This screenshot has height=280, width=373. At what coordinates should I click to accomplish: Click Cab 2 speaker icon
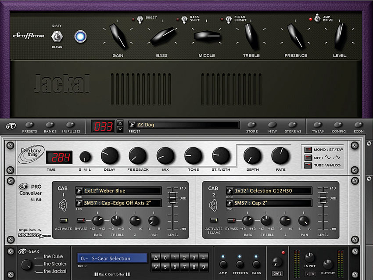click(x=213, y=205)
